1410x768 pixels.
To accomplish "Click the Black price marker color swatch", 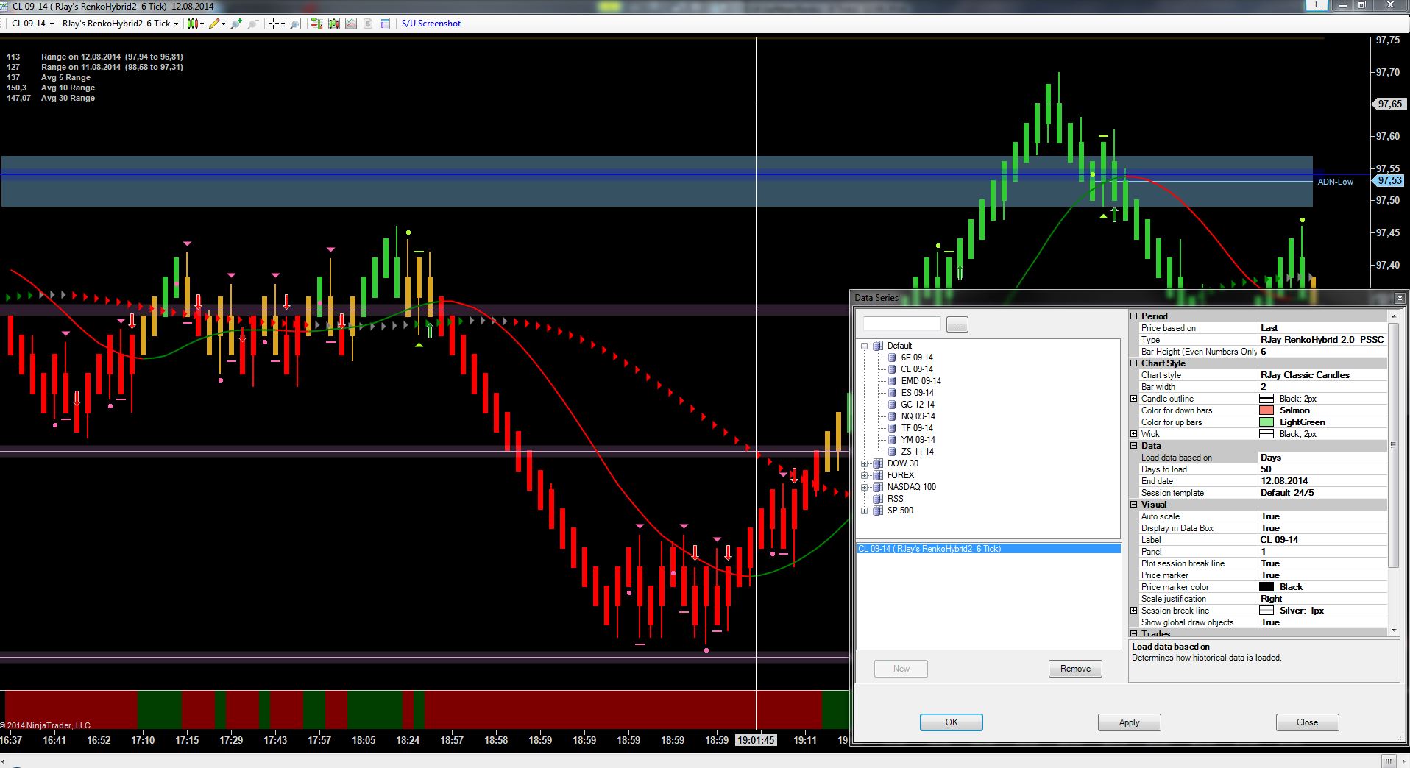I will (1266, 587).
